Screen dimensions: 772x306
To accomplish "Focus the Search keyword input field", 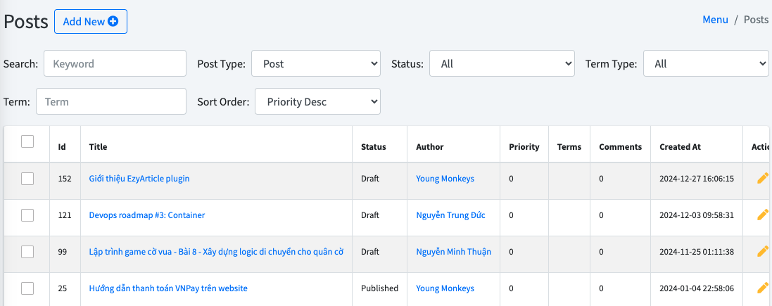I will [115, 64].
